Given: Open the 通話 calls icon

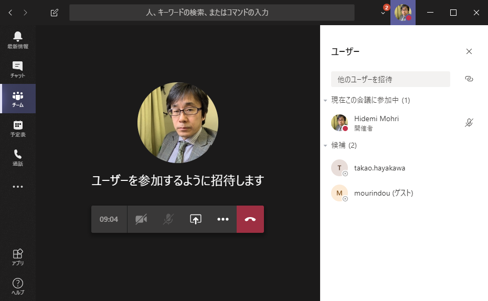Looking at the screenshot, I should (x=18, y=157).
